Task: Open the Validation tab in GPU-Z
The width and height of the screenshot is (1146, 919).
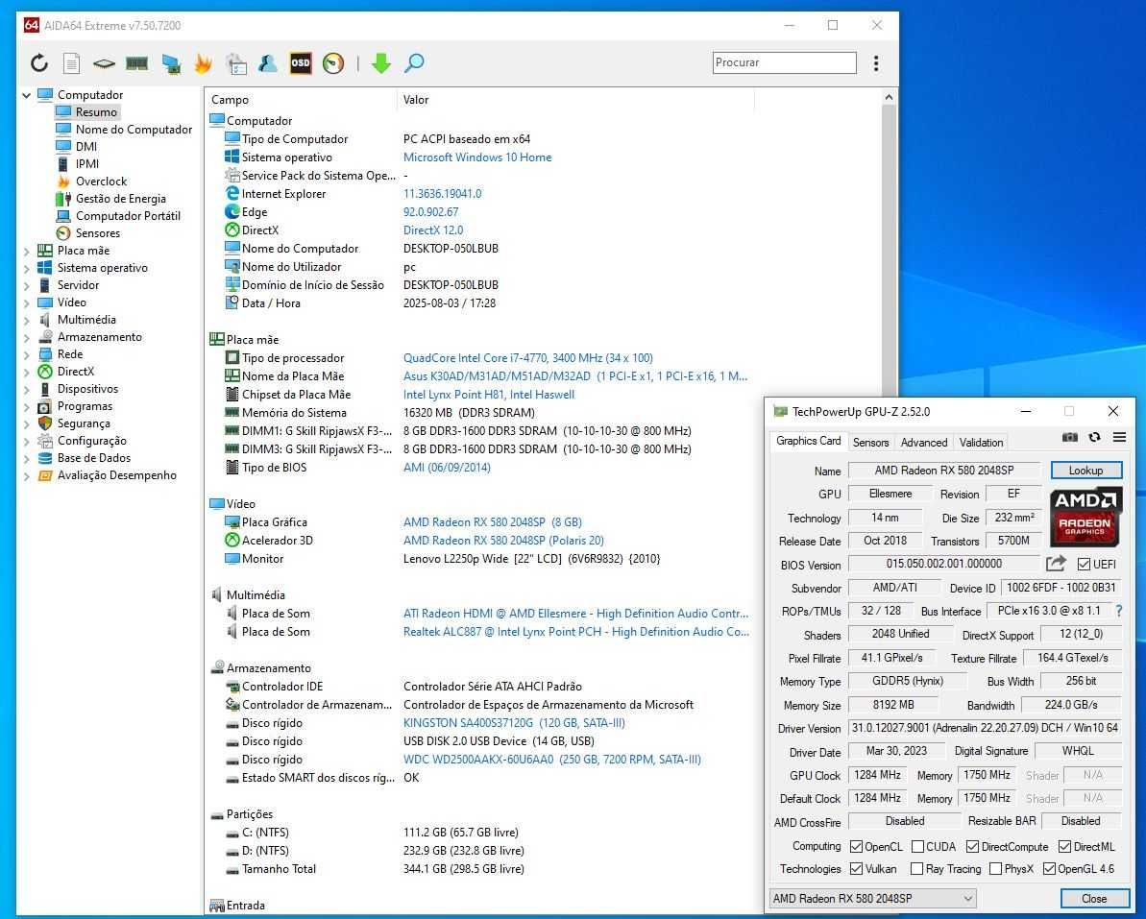Action: point(981,442)
